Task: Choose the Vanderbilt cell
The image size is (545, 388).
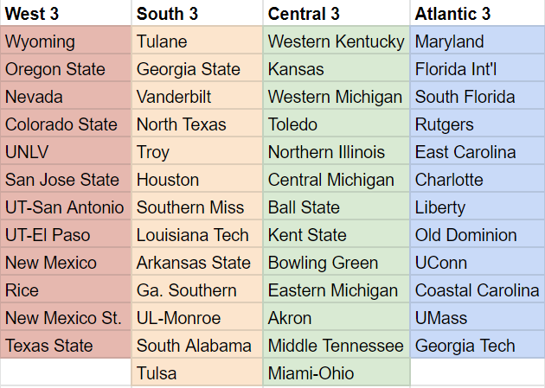Action: click(x=197, y=95)
